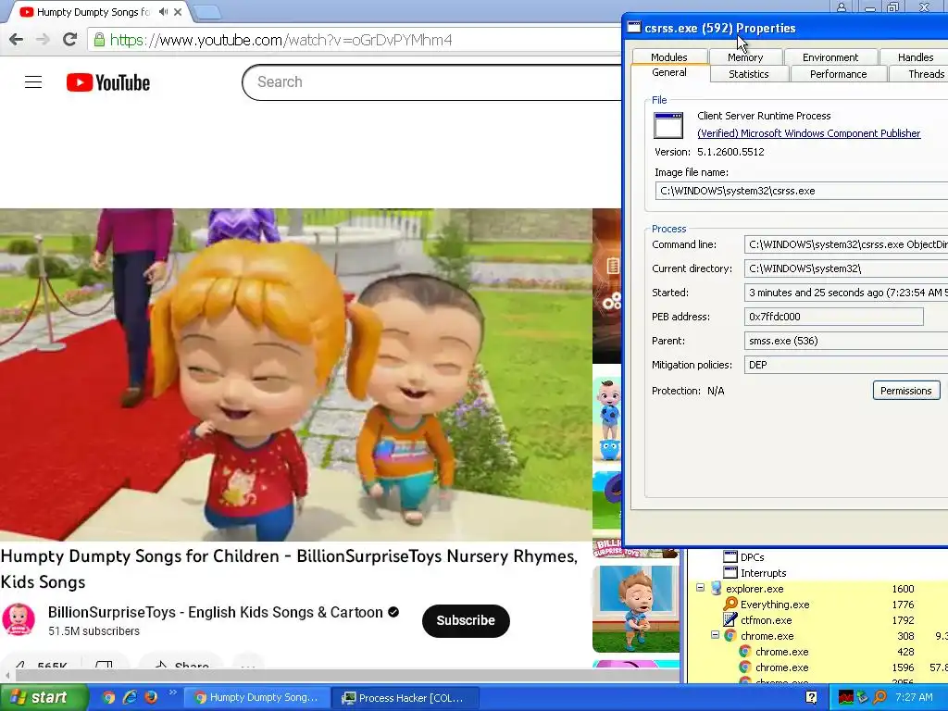Switch to the Modules tab
Screen dimensions: 948x711
(x=668, y=57)
